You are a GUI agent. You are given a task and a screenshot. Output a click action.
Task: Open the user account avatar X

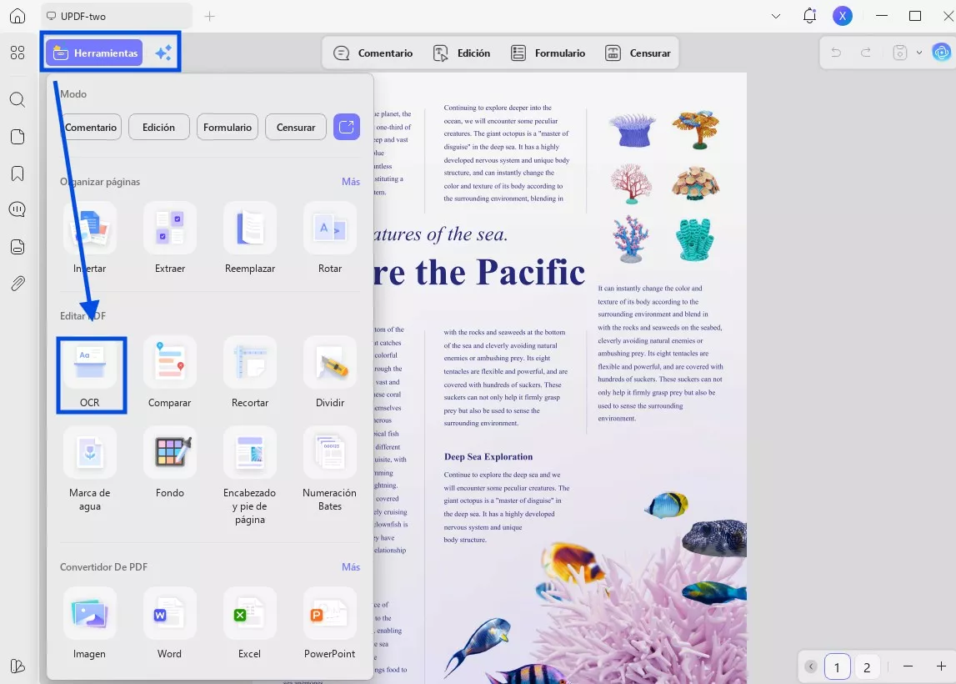[843, 16]
